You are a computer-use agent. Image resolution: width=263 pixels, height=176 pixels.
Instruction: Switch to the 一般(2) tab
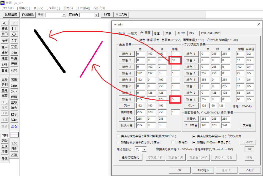click(x=132, y=33)
